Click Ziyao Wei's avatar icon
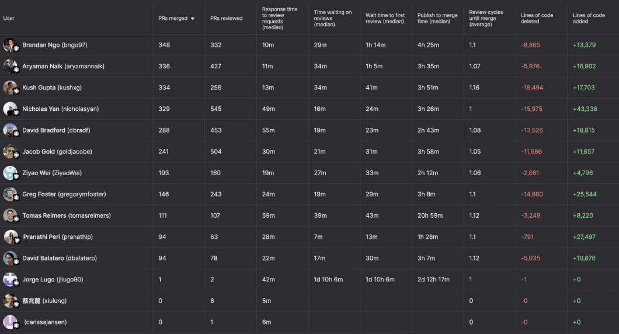The height and width of the screenshot is (334, 619). 10,173
